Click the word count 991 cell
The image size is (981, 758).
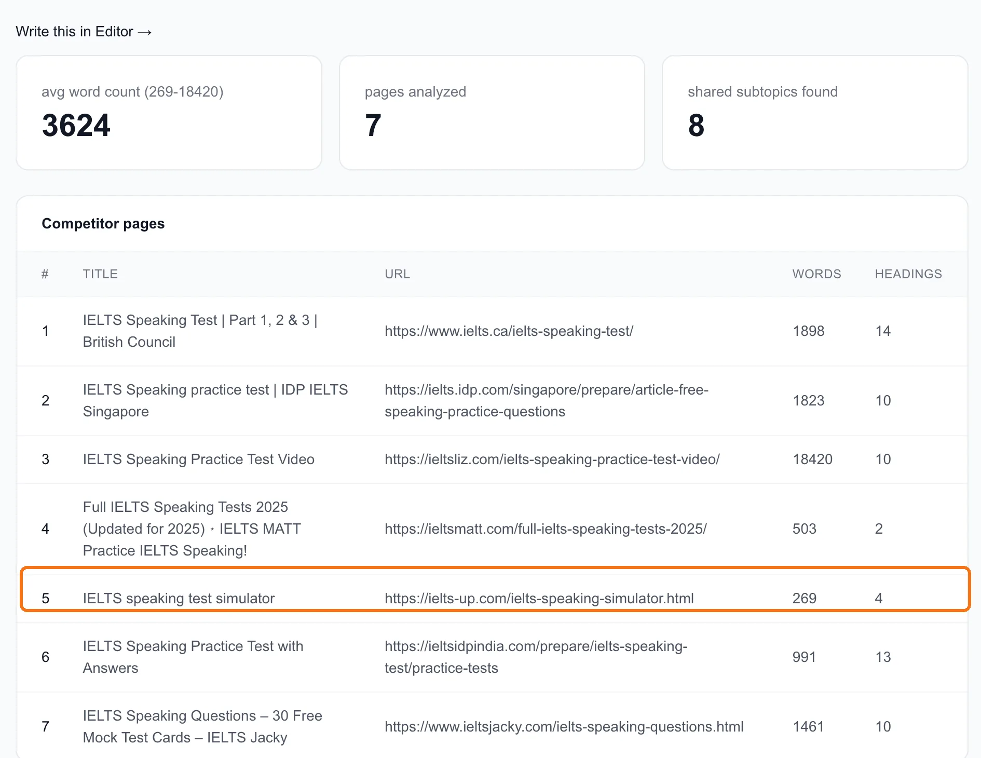coord(804,657)
